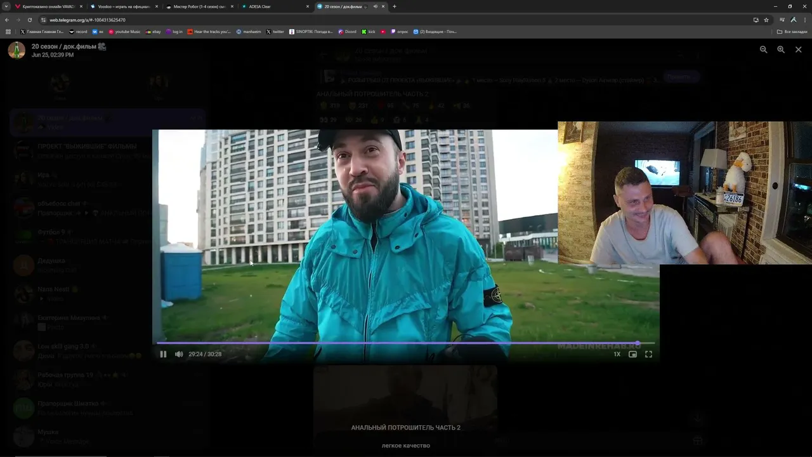Open the Chrome three-dot menu
This screenshot has height=457, width=812.
point(805,20)
